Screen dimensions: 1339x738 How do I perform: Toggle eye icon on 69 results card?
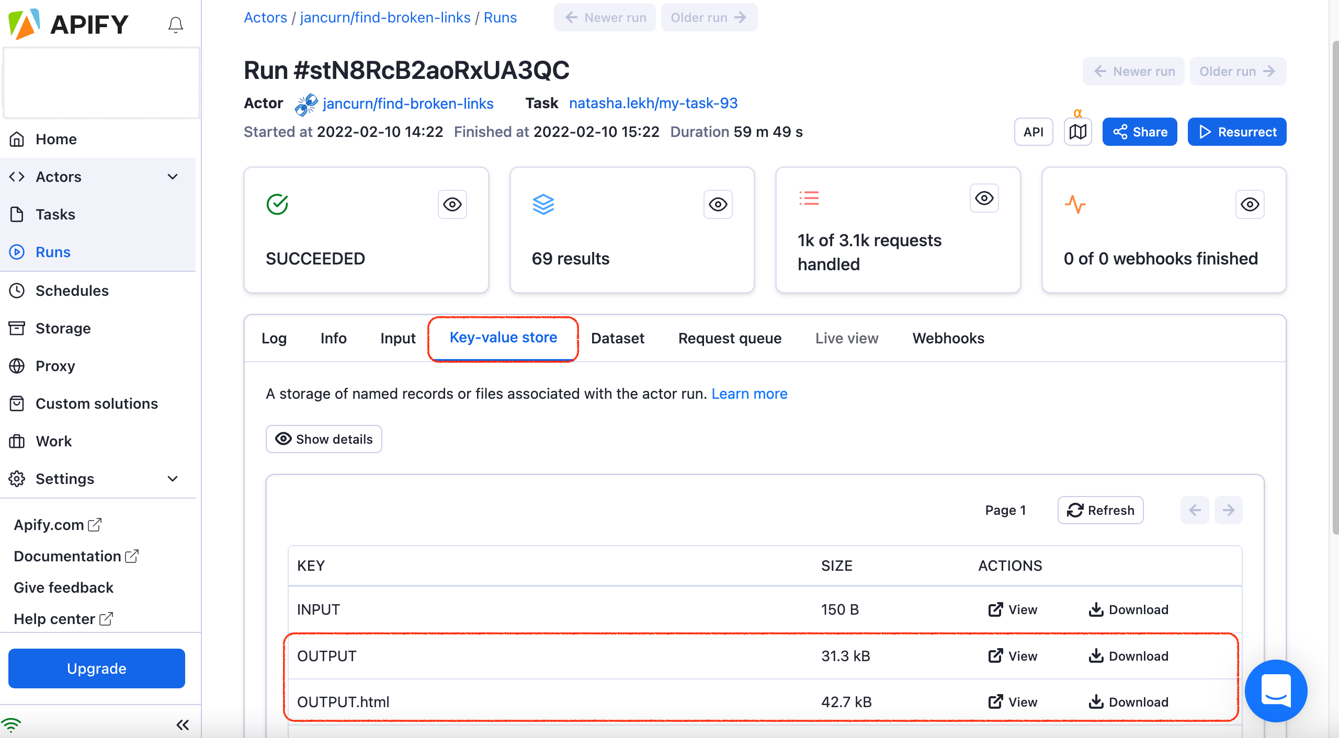[718, 204]
